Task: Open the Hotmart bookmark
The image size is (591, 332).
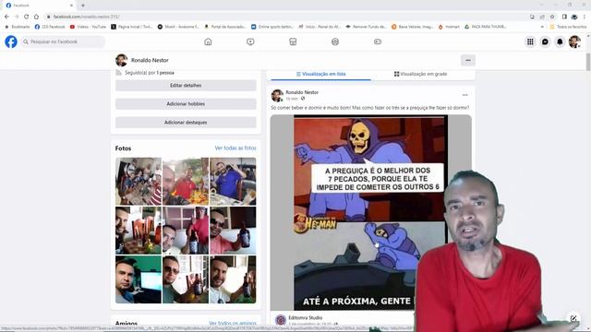Action: (449, 27)
